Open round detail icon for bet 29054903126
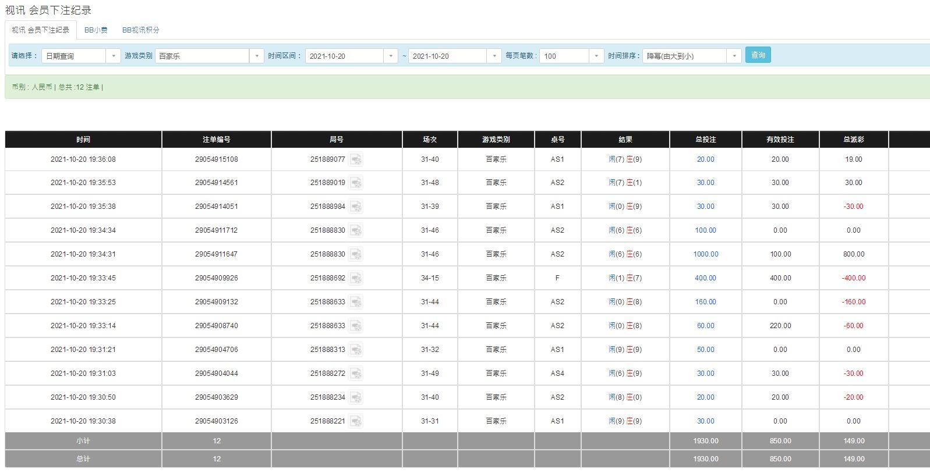Image resolution: width=930 pixels, height=473 pixels. (355, 421)
